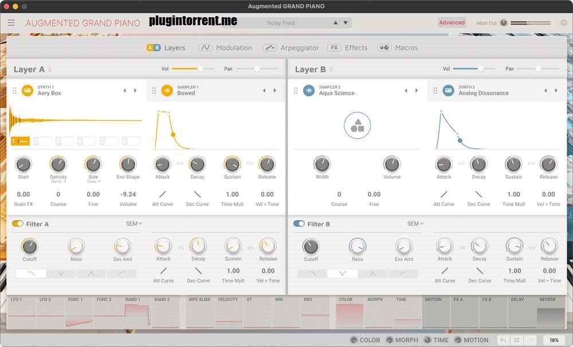Grab the Synth 2 drag handle dots
573x347 pixels.
(435, 90)
